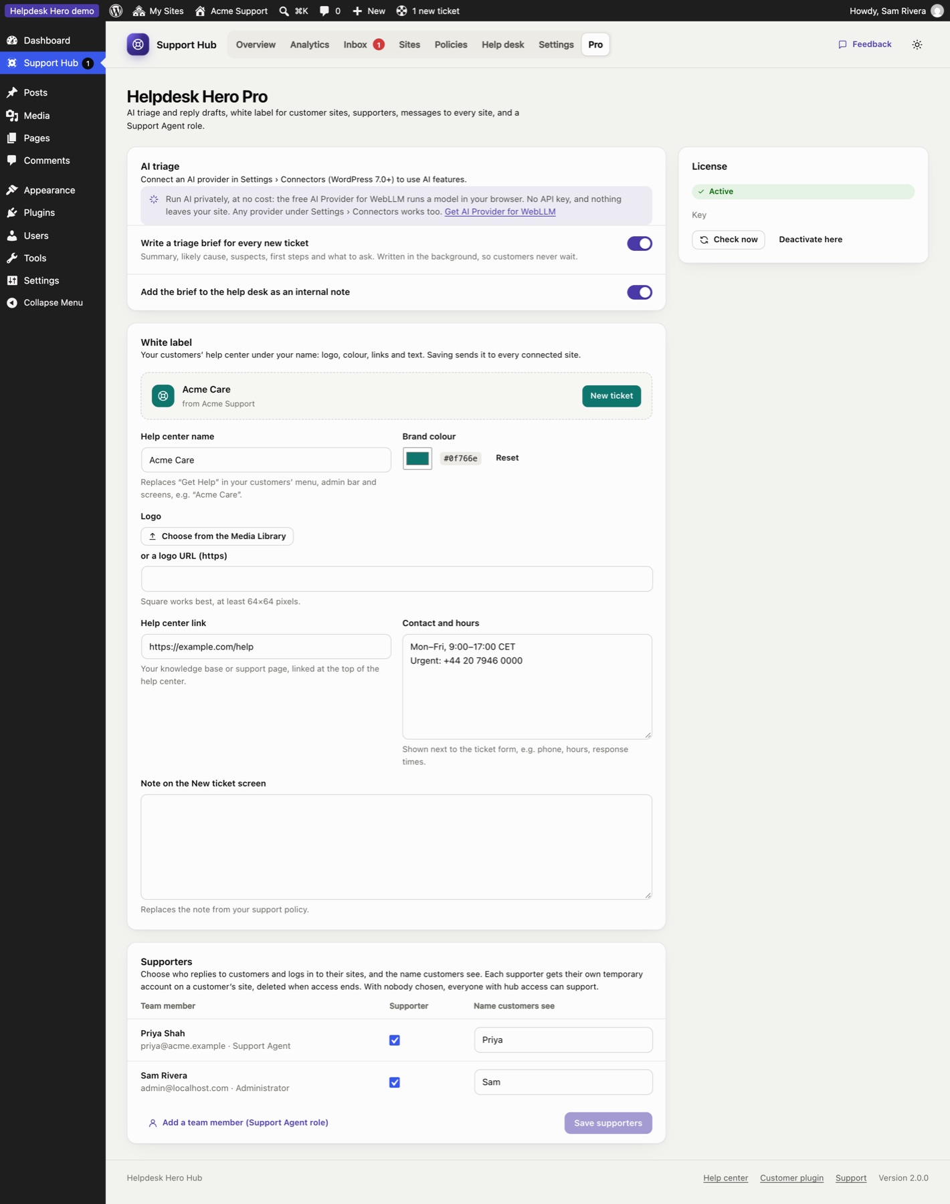This screenshot has height=1204, width=950.
Task: Open Tools in the sidebar
Action: (52, 258)
